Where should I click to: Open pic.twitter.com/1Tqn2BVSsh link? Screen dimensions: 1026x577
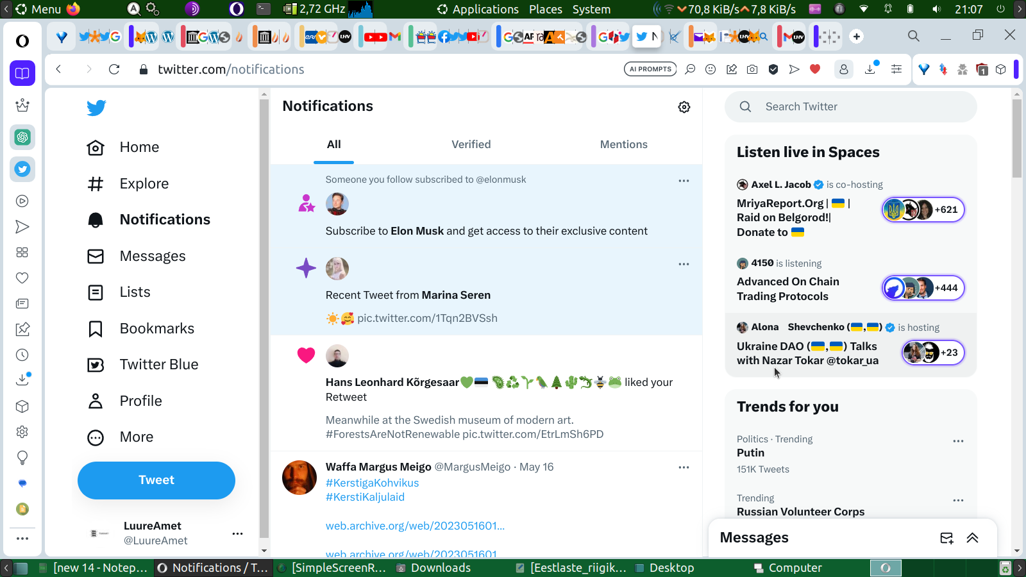(427, 318)
